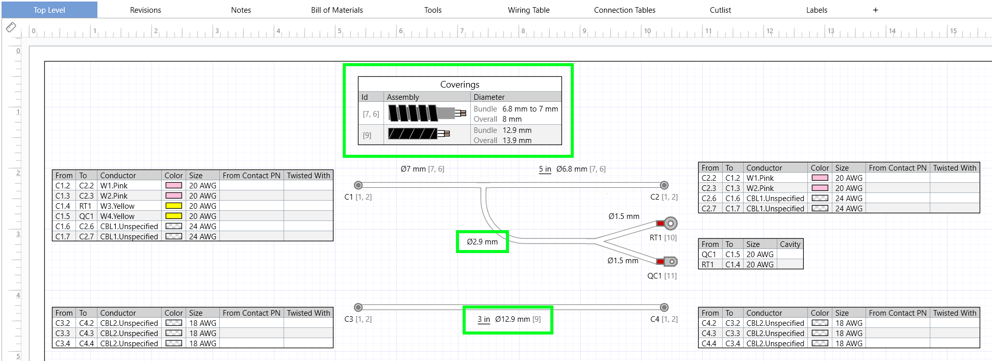The width and height of the screenshot is (992, 361).
Task: Switch to the Top Level tab
Action: (x=49, y=10)
